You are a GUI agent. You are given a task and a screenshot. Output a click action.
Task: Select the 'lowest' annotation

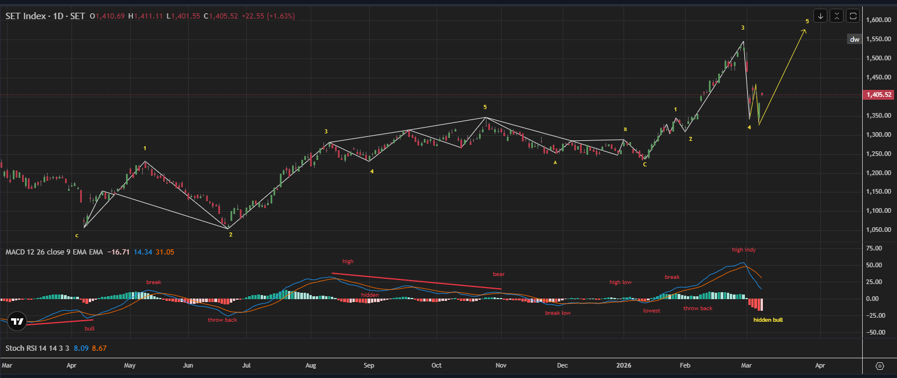651,311
